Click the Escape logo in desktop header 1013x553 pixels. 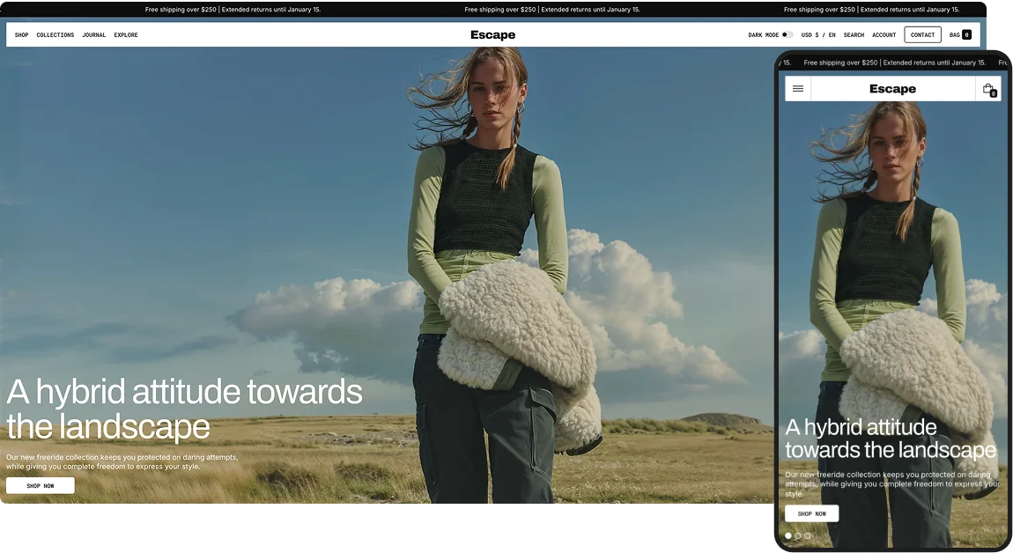(492, 35)
